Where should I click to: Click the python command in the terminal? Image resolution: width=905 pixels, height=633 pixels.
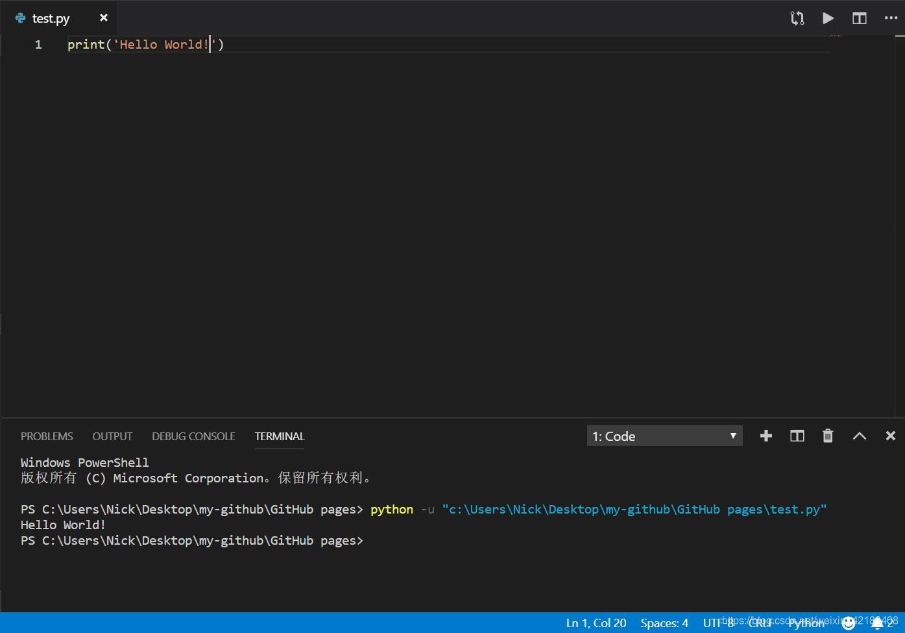(392, 509)
